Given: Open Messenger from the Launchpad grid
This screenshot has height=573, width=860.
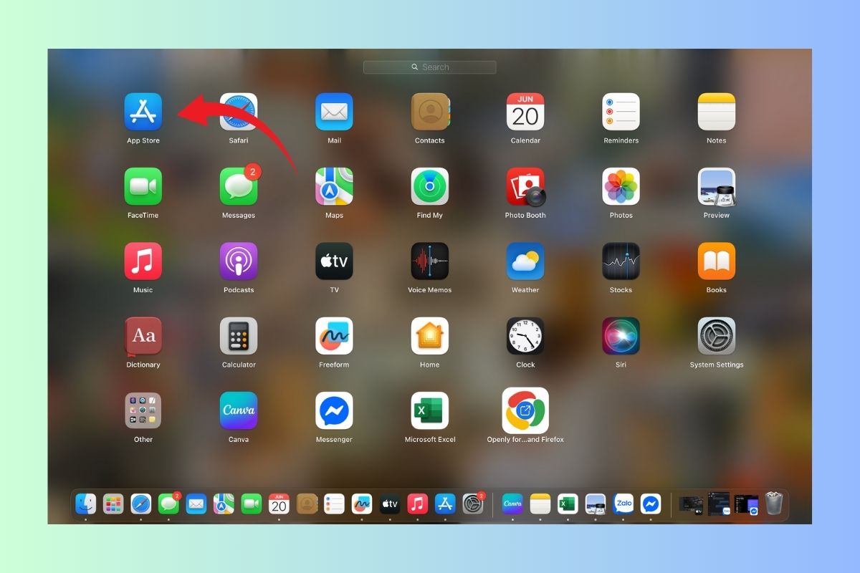Looking at the screenshot, I should (334, 410).
